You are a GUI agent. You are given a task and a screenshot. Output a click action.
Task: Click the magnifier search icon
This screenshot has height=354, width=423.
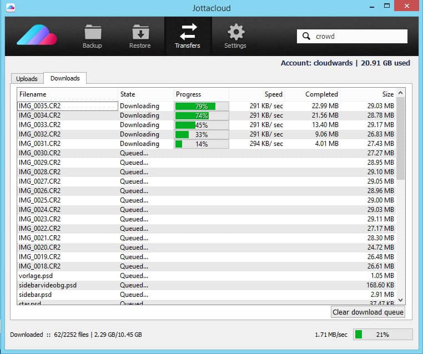click(x=306, y=36)
